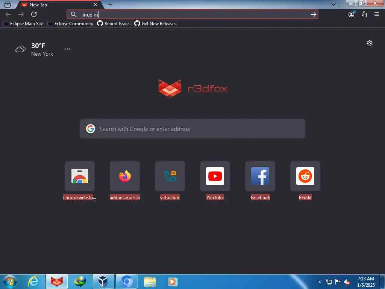Open Get New Releases bookmark
This screenshot has width=385, height=289.
point(155,24)
